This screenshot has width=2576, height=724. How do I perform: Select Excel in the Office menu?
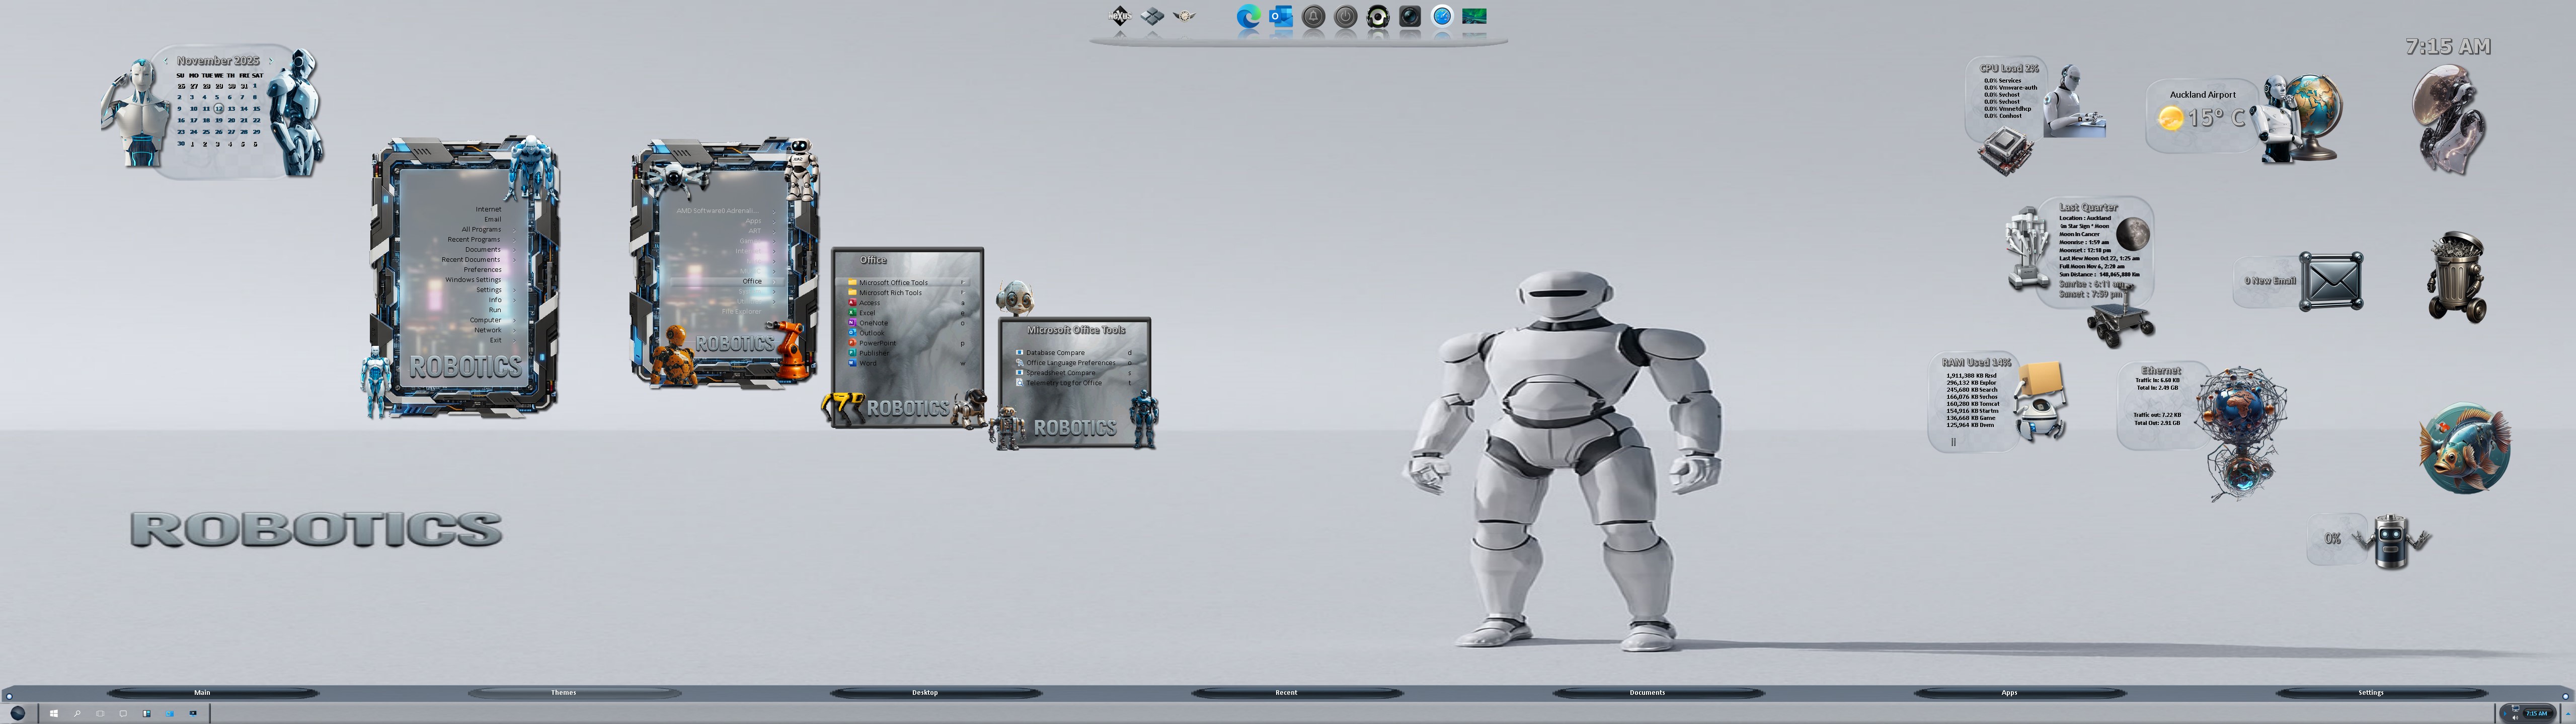point(867,313)
